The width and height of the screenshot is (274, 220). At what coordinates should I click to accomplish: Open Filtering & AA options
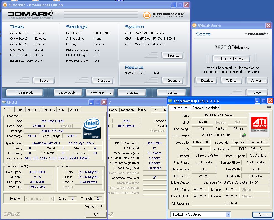[100, 93]
